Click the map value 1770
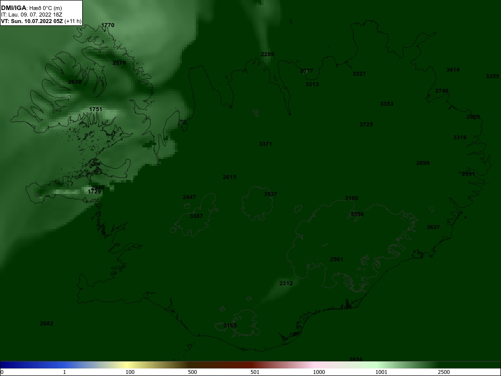501x376 pixels. [x=108, y=25]
